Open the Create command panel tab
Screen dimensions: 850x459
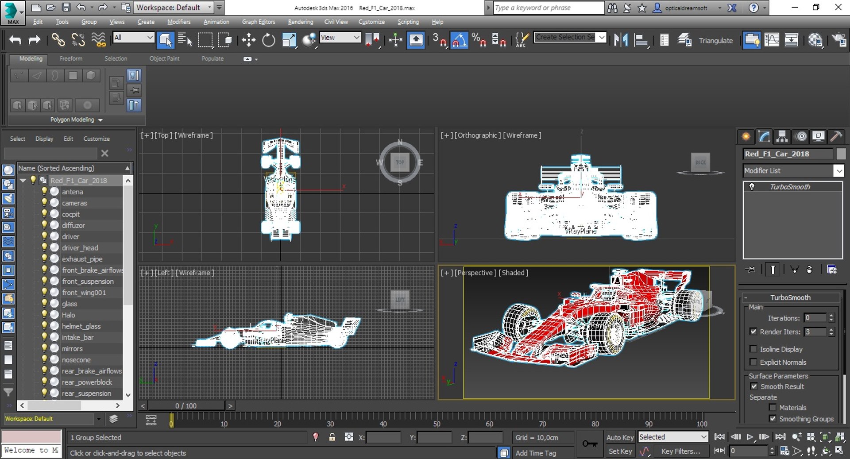click(746, 136)
